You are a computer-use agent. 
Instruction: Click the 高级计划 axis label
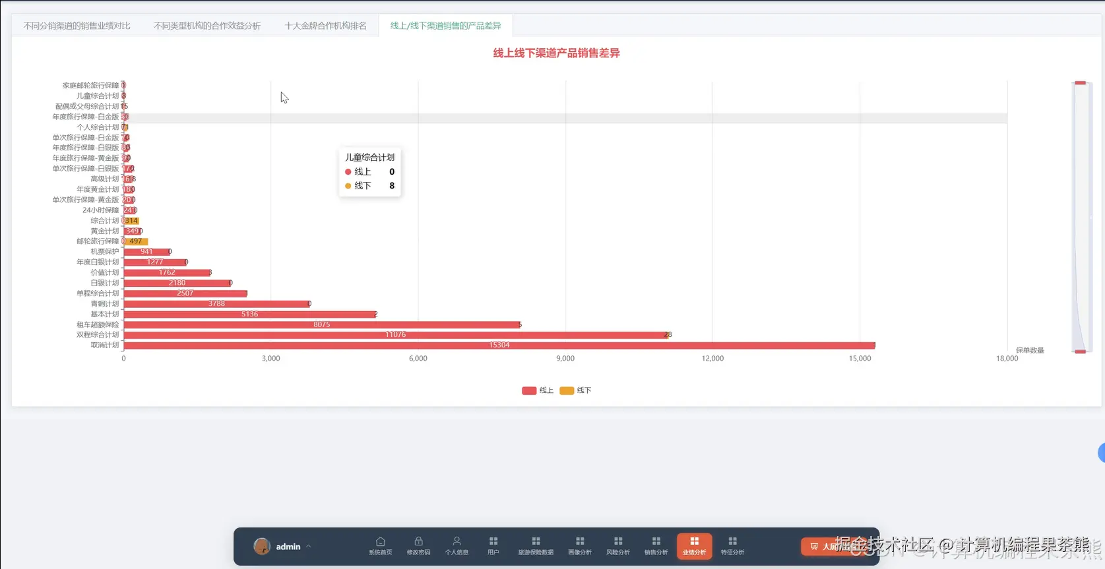(105, 179)
